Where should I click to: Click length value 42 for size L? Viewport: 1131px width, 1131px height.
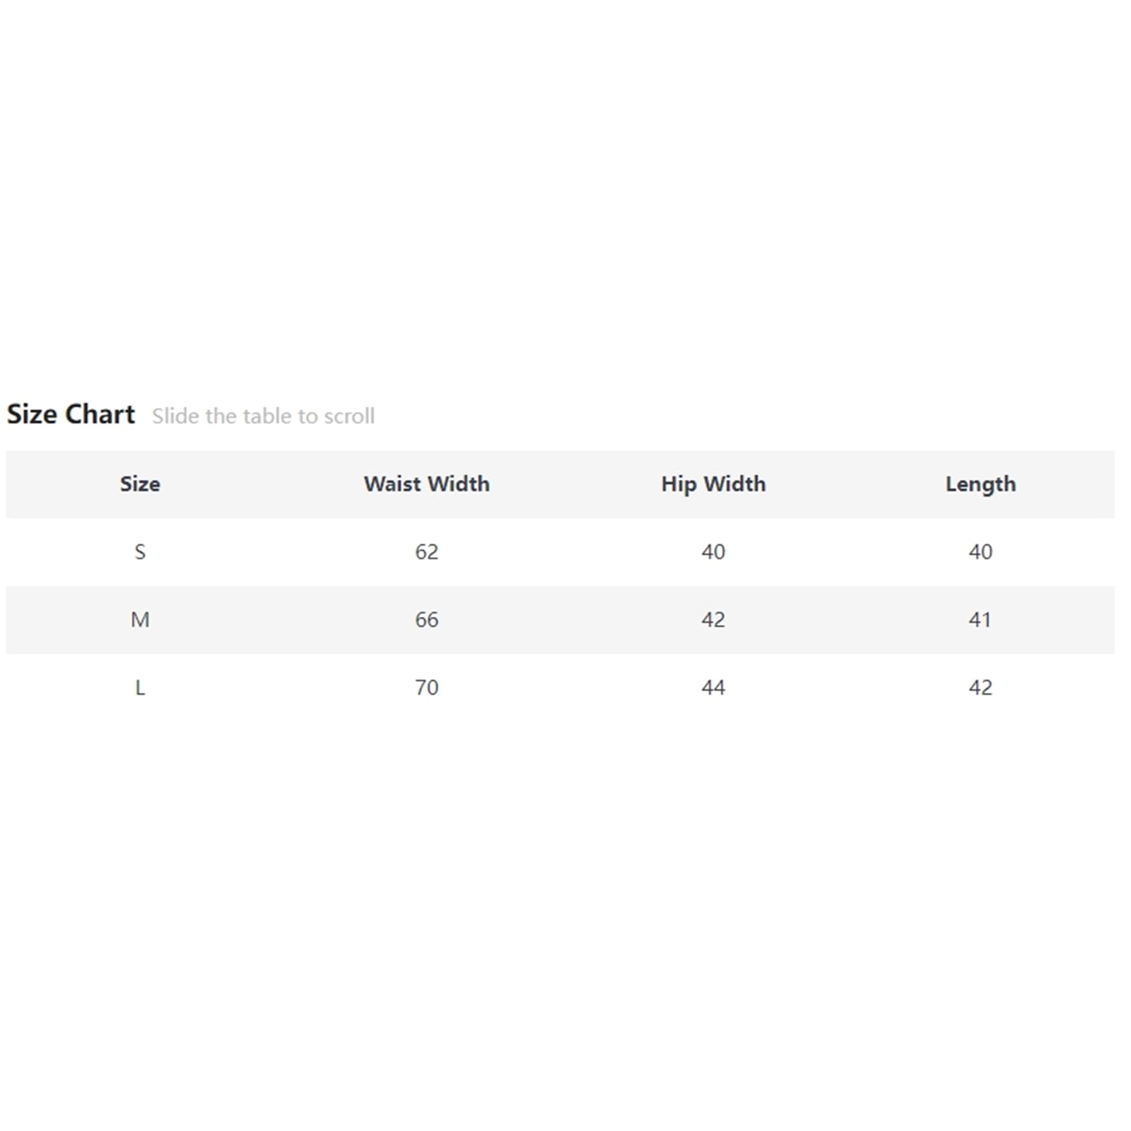pos(980,687)
